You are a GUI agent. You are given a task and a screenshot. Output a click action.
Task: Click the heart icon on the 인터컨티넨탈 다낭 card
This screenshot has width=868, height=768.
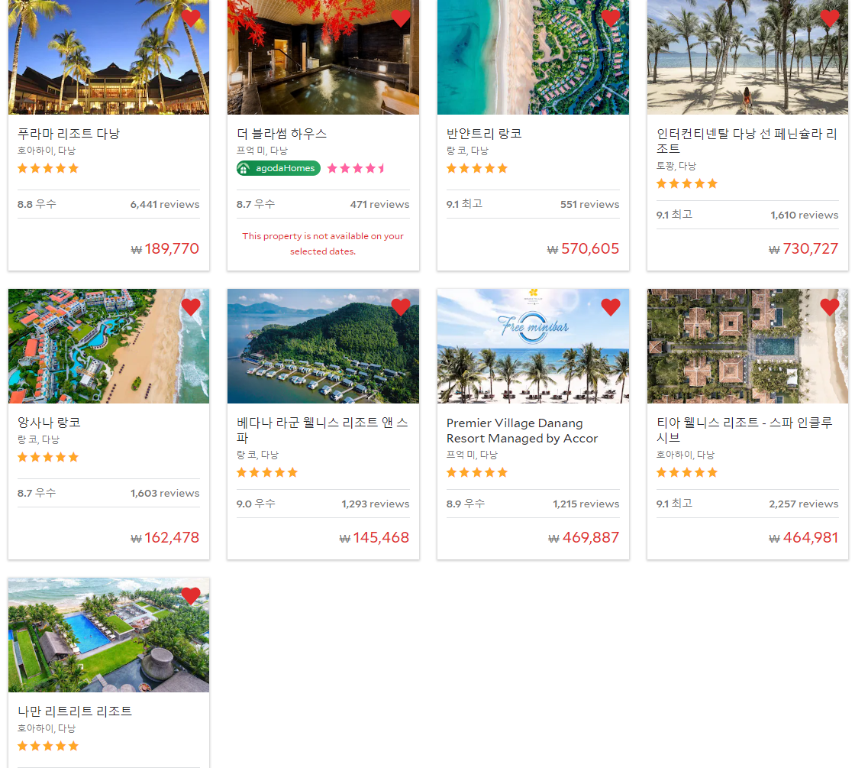point(829,18)
